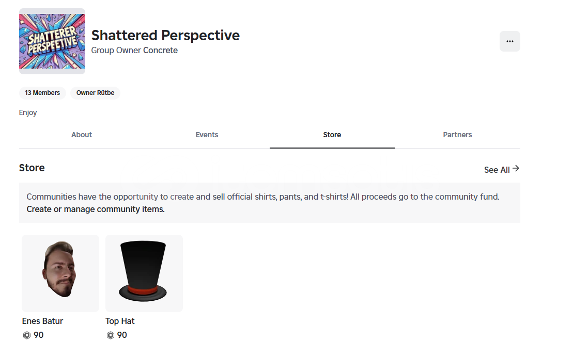Screen dimensions: 573x358
Task: Click the Shattered Perspective group logo
Action: (52, 41)
